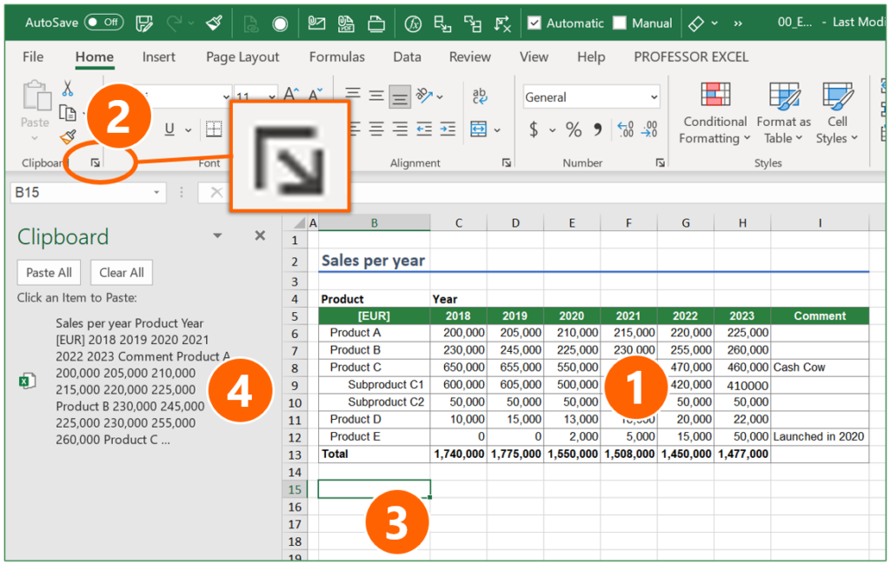Expand the Merge & Center dropdown arrow

click(497, 130)
